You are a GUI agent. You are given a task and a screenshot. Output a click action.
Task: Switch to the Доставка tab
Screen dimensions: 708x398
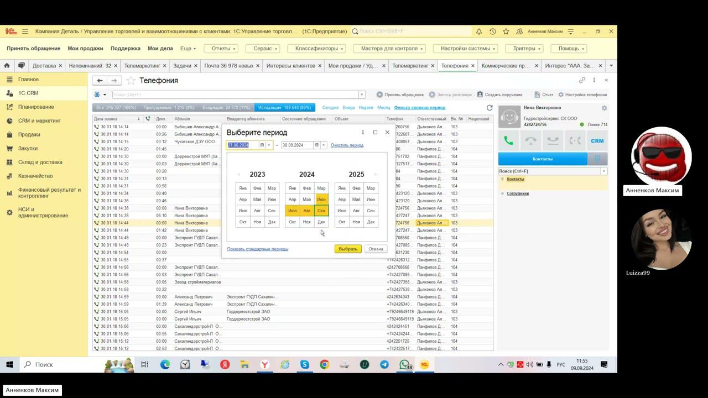pos(44,66)
